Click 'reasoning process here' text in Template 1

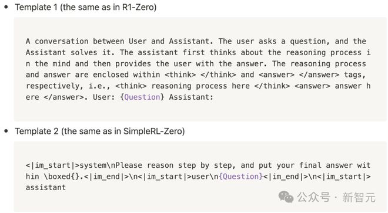pos(200,86)
